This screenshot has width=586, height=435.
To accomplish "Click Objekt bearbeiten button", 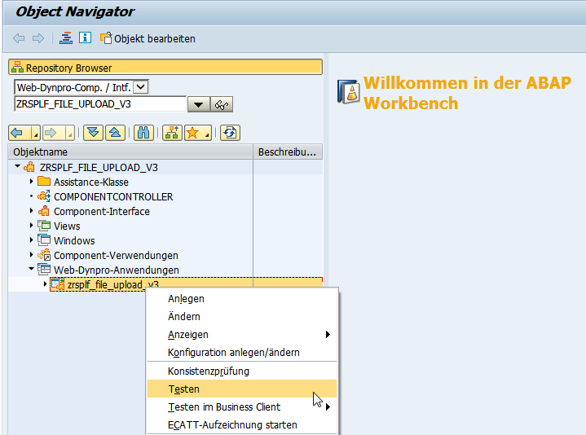I will point(148,38).
